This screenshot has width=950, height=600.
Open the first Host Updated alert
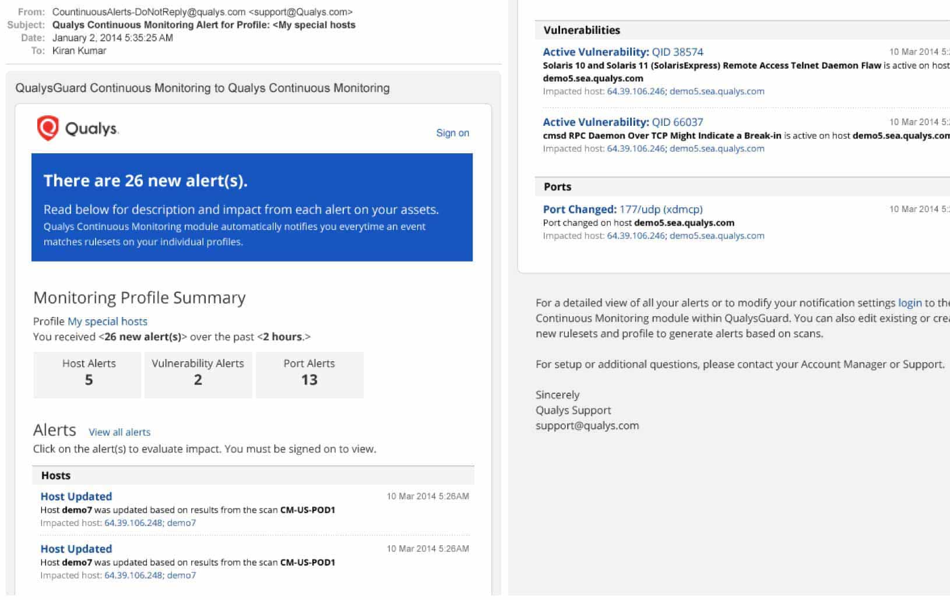pos(76,496)
